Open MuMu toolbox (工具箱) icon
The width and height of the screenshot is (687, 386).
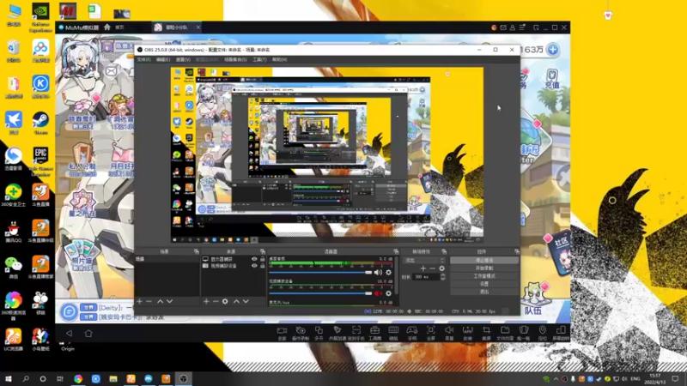pos(374,333)
